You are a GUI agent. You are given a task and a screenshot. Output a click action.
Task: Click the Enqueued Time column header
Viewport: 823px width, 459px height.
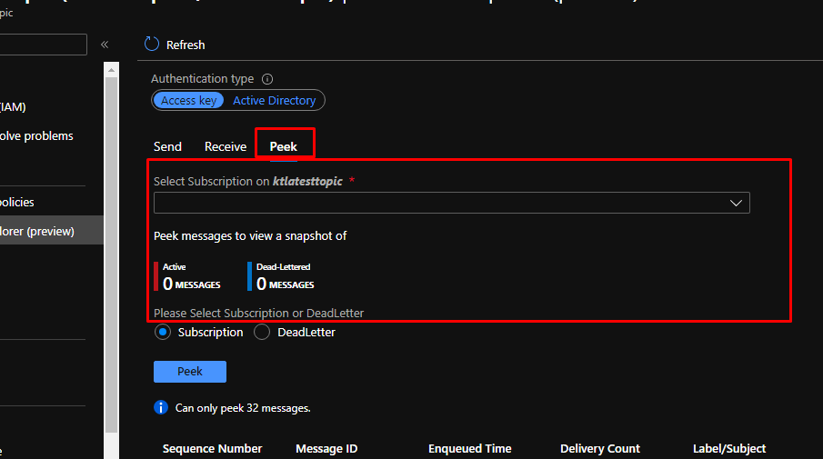pos(469,449)
